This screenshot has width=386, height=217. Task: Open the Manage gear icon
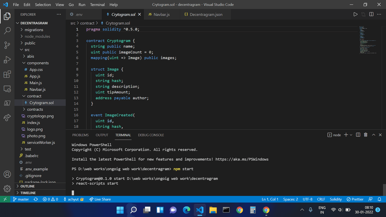pos(7,189)
